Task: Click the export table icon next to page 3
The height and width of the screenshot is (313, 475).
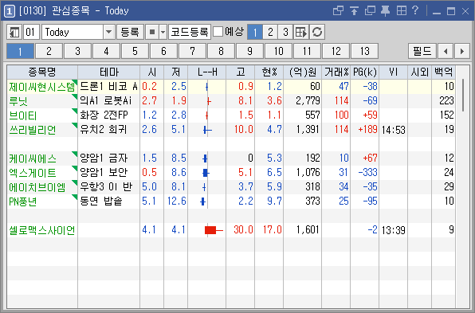Action: (300, 32)
